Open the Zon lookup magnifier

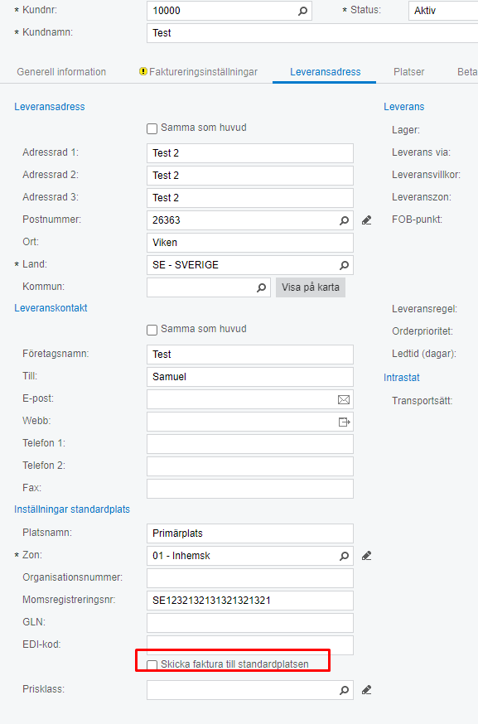(x=344, y=555)
